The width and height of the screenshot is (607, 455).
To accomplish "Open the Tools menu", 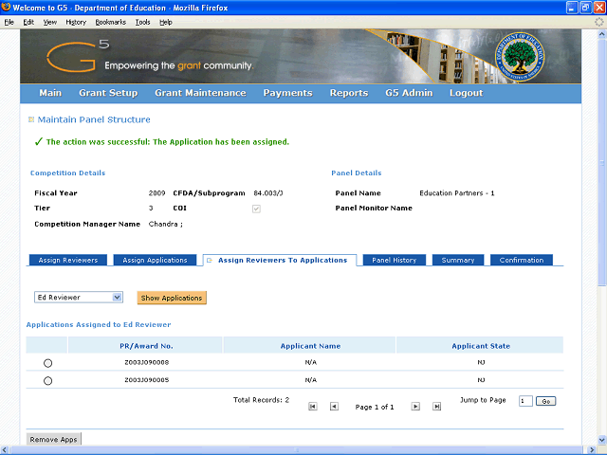I will point(142,22).
